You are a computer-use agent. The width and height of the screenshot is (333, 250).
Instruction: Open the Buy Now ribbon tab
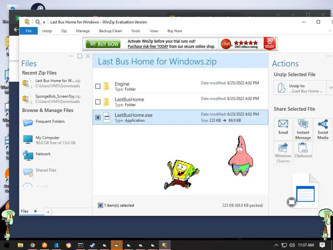[x=175, y=31]
